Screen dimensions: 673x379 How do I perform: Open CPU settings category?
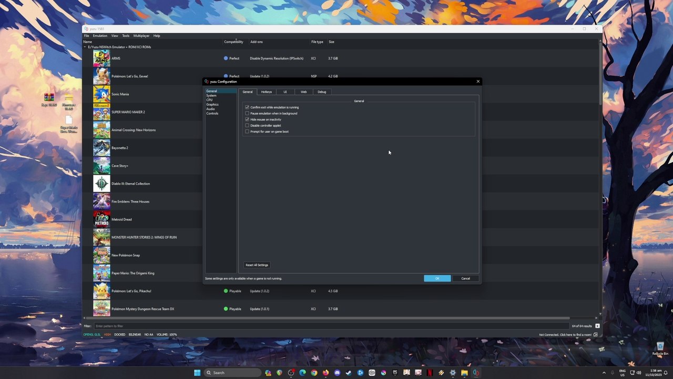click(x=210, y=100)
